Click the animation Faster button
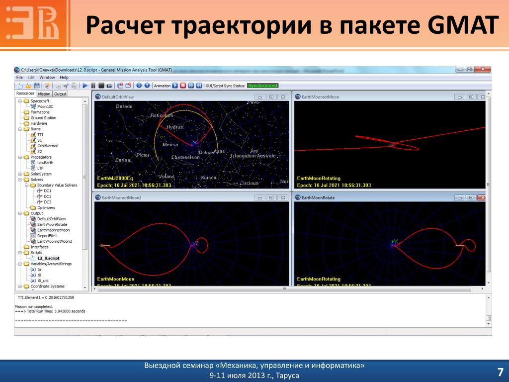This screenshot has height=382, width=509. coord(191,86)
